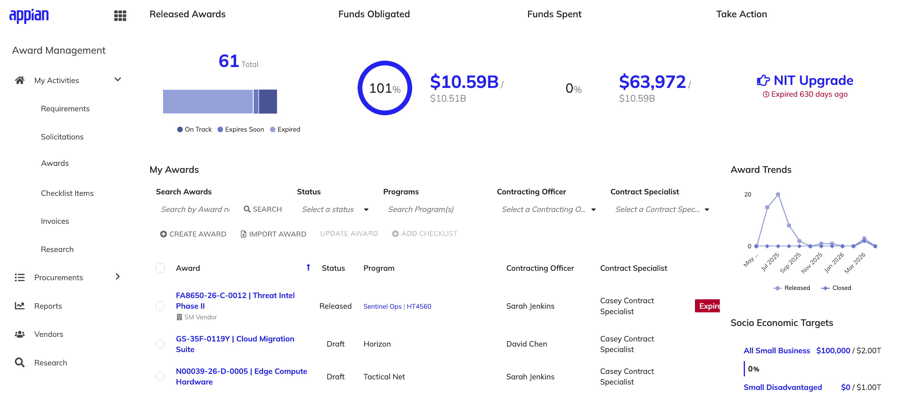Click the magnifier icon in the SEARCH button
The height and width of the screenshot is (393, 908).
pos(247,209)
